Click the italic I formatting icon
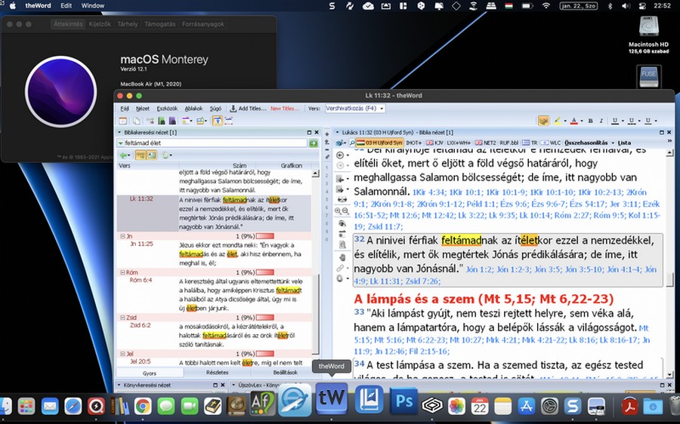 [601, 121]
